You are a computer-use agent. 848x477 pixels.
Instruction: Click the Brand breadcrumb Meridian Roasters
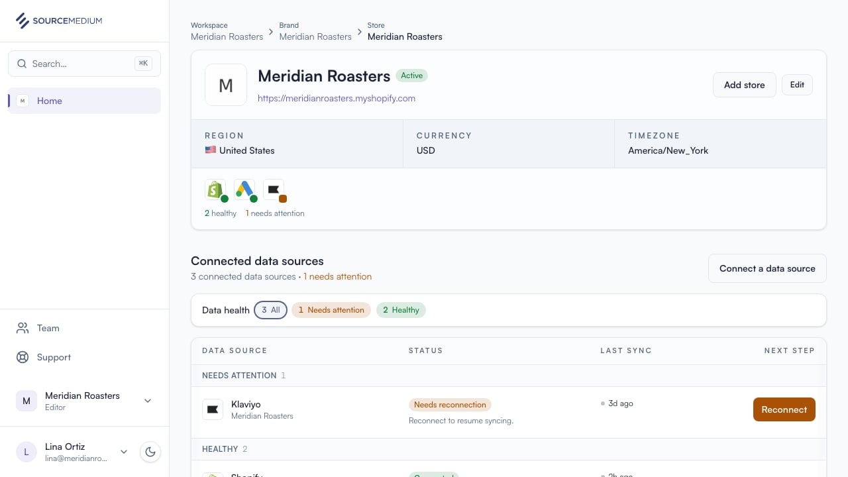(x=315, y=36)
